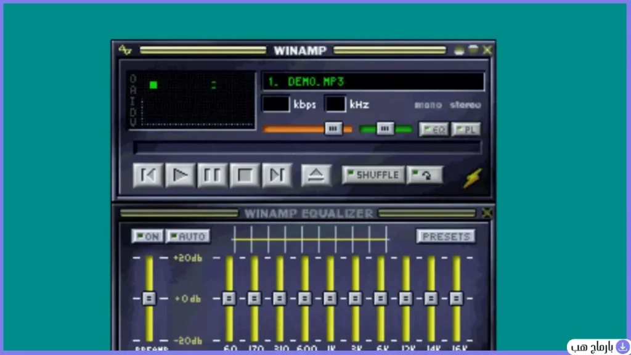Toggle the EQ window button

tap(434, 129)
